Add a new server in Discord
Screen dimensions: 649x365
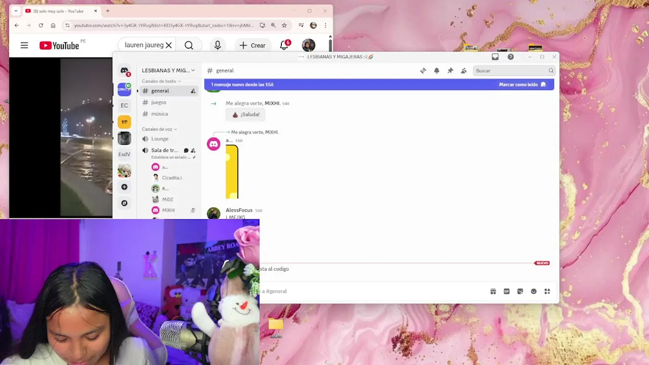[124, 187]
